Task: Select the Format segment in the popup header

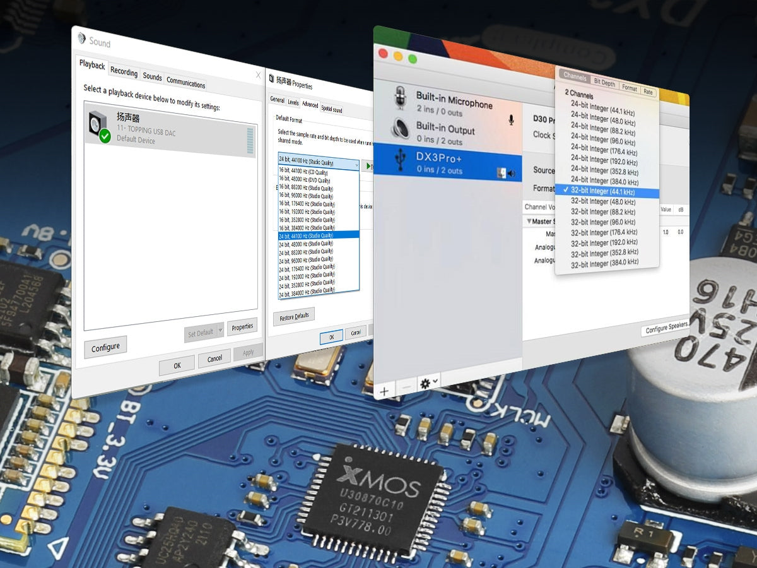Action: pos(630,88)
